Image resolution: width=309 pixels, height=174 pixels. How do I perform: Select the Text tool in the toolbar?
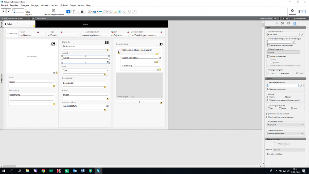tap(74, 12)
